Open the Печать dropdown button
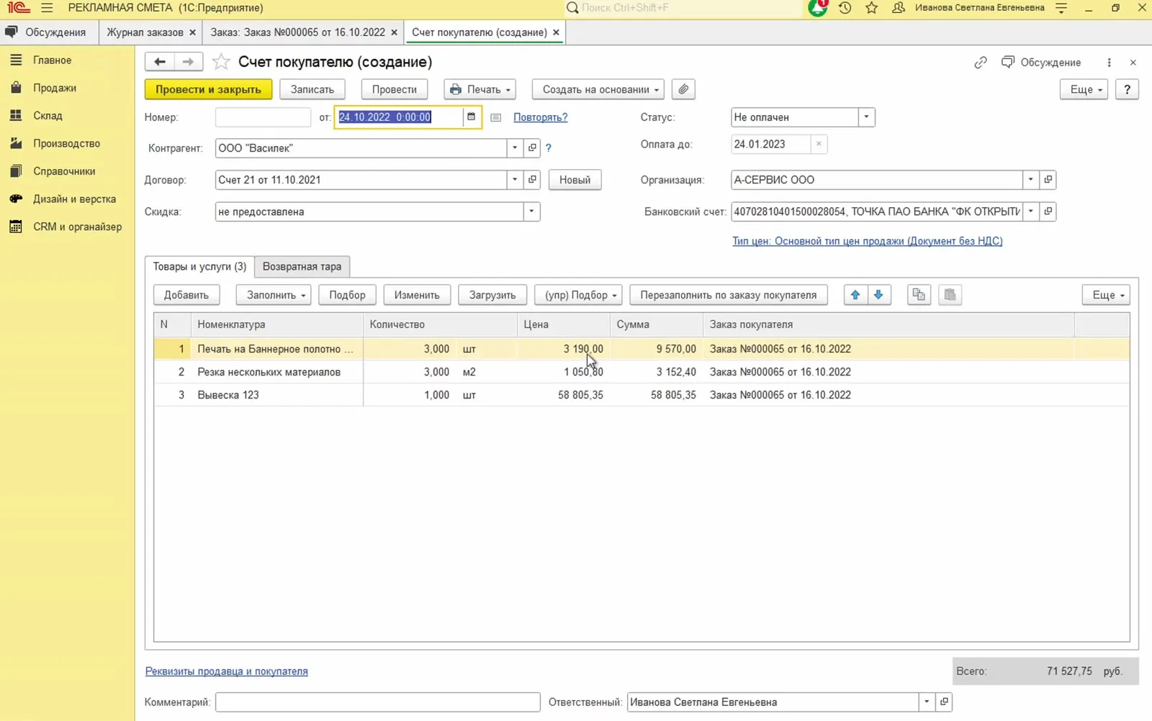Viewport: 1152px width, 721px height. coord(480,89)
